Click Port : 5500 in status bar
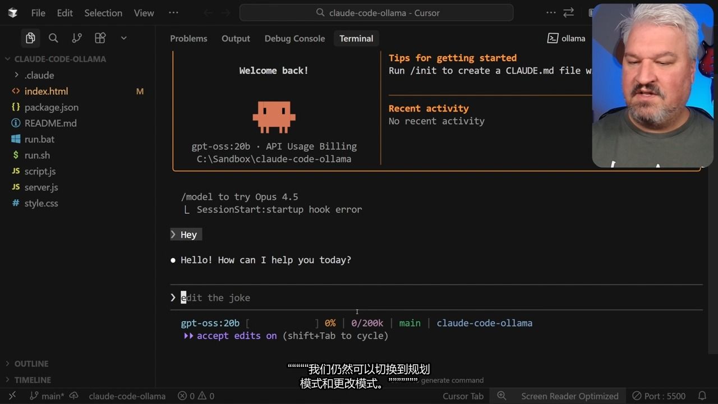This screenshot has width=718, height=404. [659, 396]
